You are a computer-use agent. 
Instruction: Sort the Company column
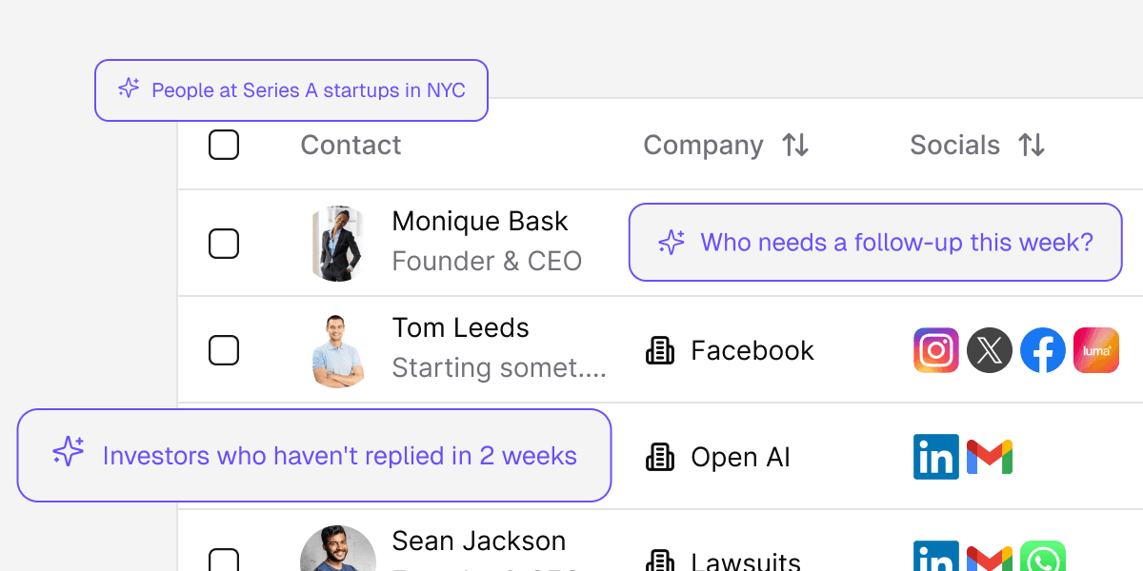(x=795, y=146)
